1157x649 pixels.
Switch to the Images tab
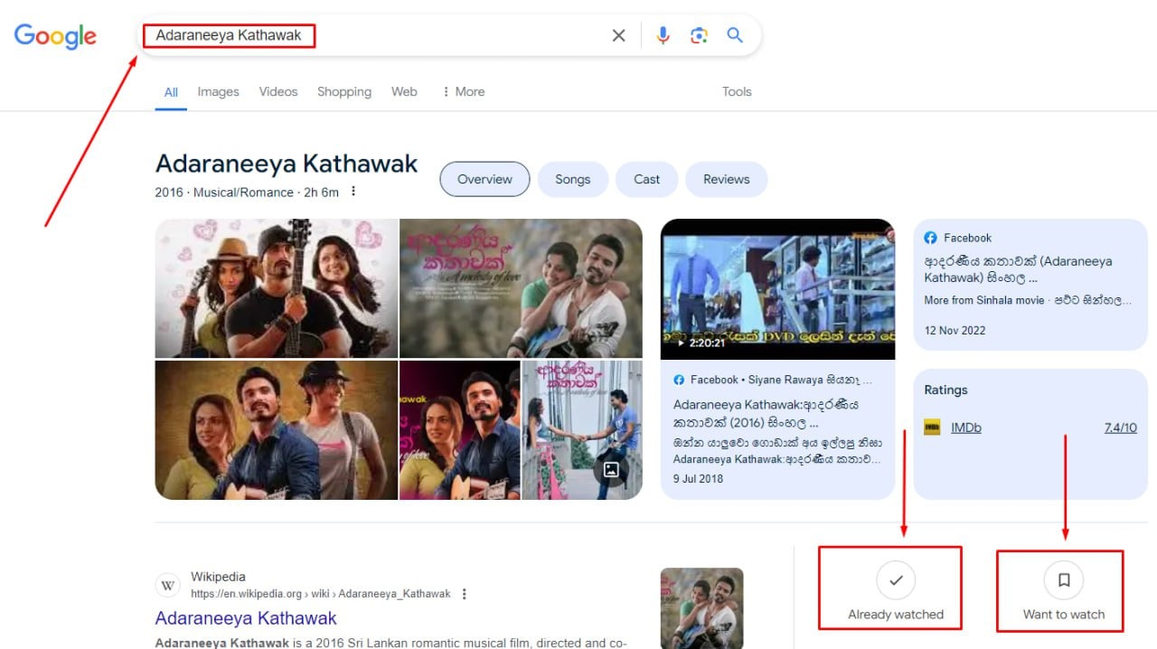click(219, 91)
